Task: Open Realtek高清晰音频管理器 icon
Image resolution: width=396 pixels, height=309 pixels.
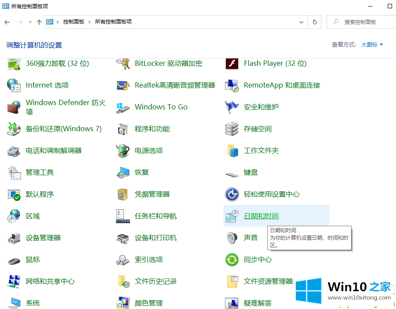Action: pos(123,85)
